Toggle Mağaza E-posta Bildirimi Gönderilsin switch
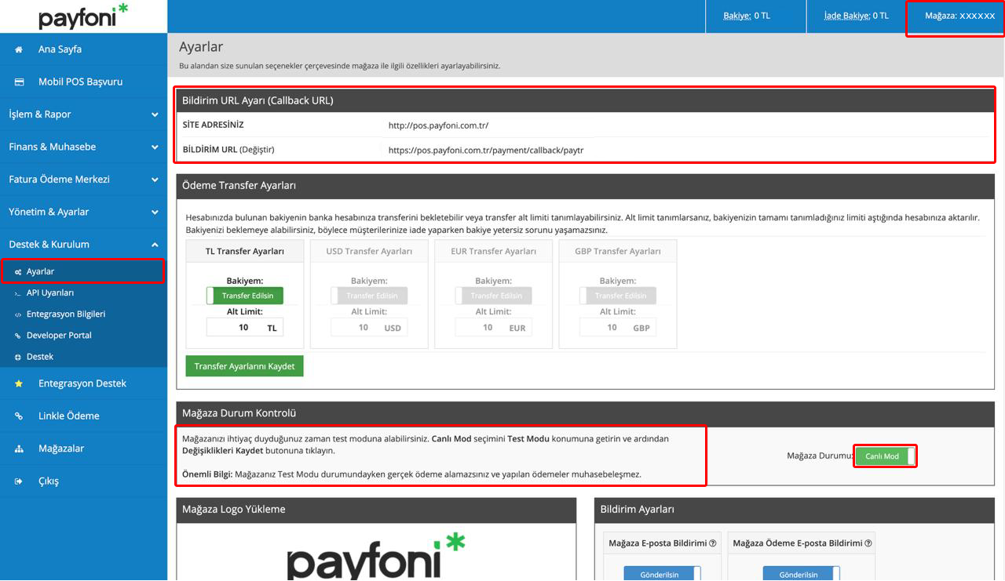The image size is (1005, 581). pyautogui.click(x=662, y=574)
